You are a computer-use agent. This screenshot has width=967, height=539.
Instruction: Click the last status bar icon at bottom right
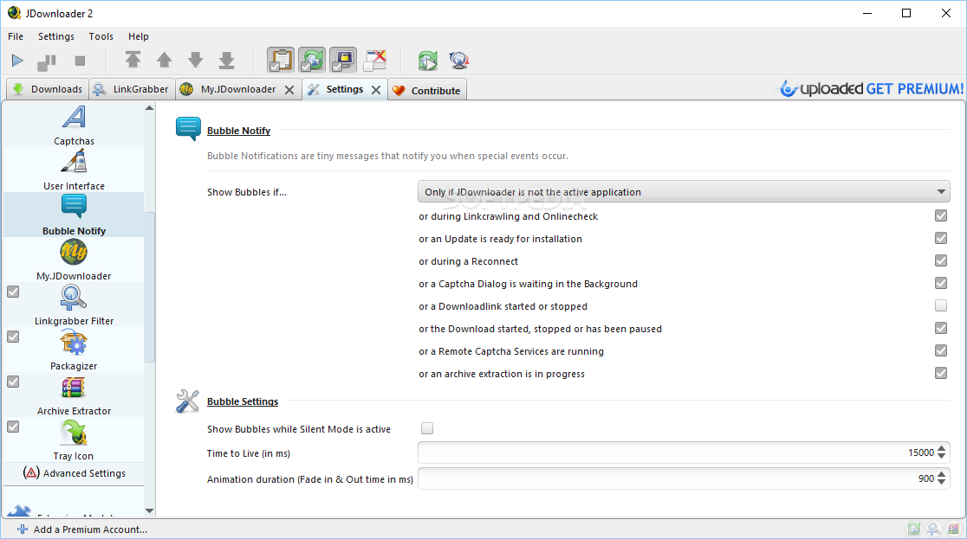pos(953,529)
